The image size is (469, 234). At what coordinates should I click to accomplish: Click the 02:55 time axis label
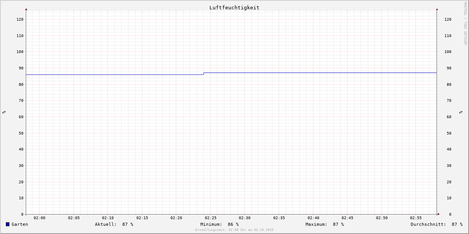(x=416, y=218)
